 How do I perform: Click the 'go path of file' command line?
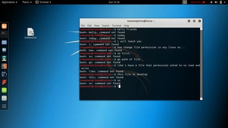pyautogui.click(x=110, y=59)
